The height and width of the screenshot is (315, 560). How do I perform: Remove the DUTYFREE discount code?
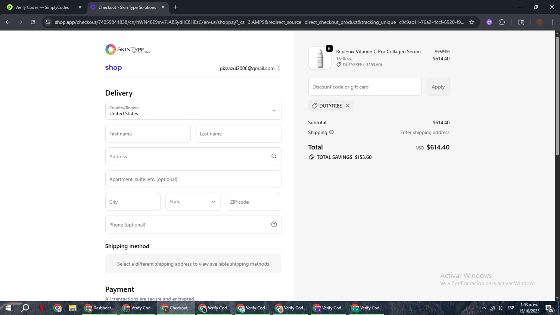coord(348,106)
